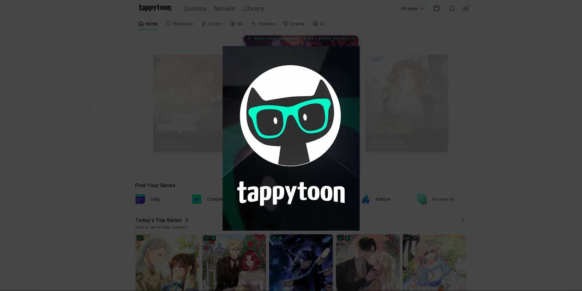Viewport: 582px width, 291px height.
Task: Open second Top Series cover with red-haired woman
Action: click(234, 263)
